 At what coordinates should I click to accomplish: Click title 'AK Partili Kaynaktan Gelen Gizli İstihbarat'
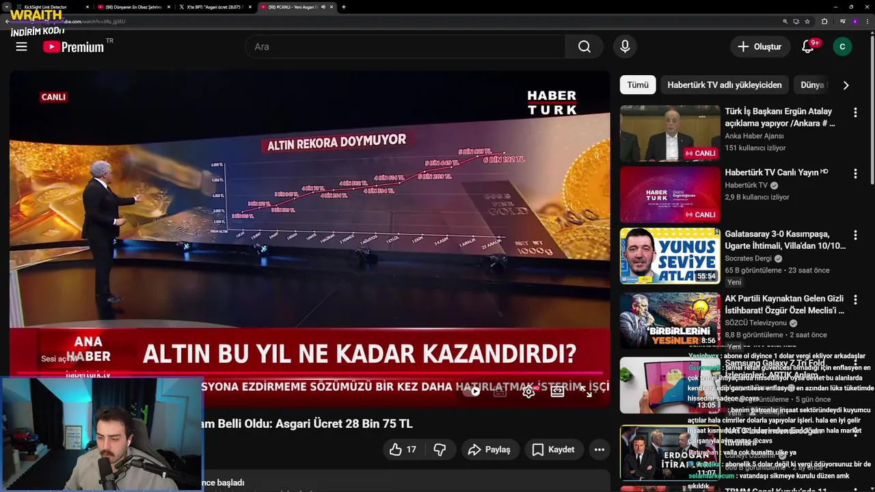click(784, 304)
